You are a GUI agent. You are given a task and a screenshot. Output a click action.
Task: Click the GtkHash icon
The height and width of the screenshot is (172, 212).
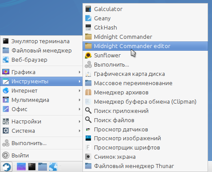click(88, 27)
